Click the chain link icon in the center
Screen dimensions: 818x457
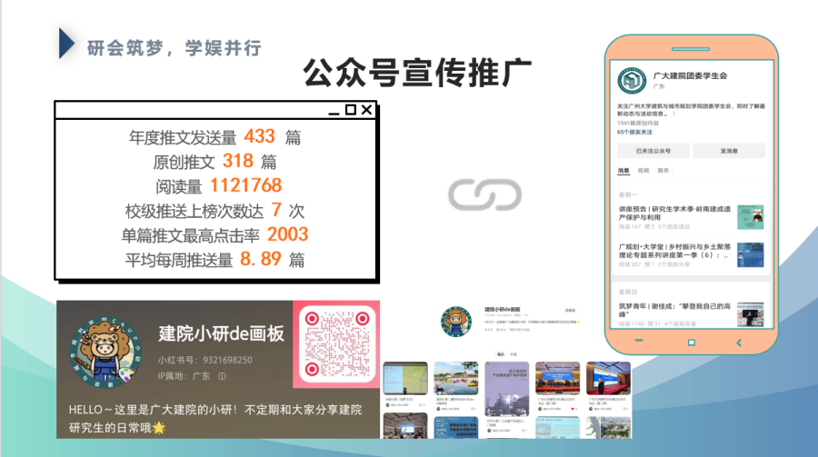(484, 194)
